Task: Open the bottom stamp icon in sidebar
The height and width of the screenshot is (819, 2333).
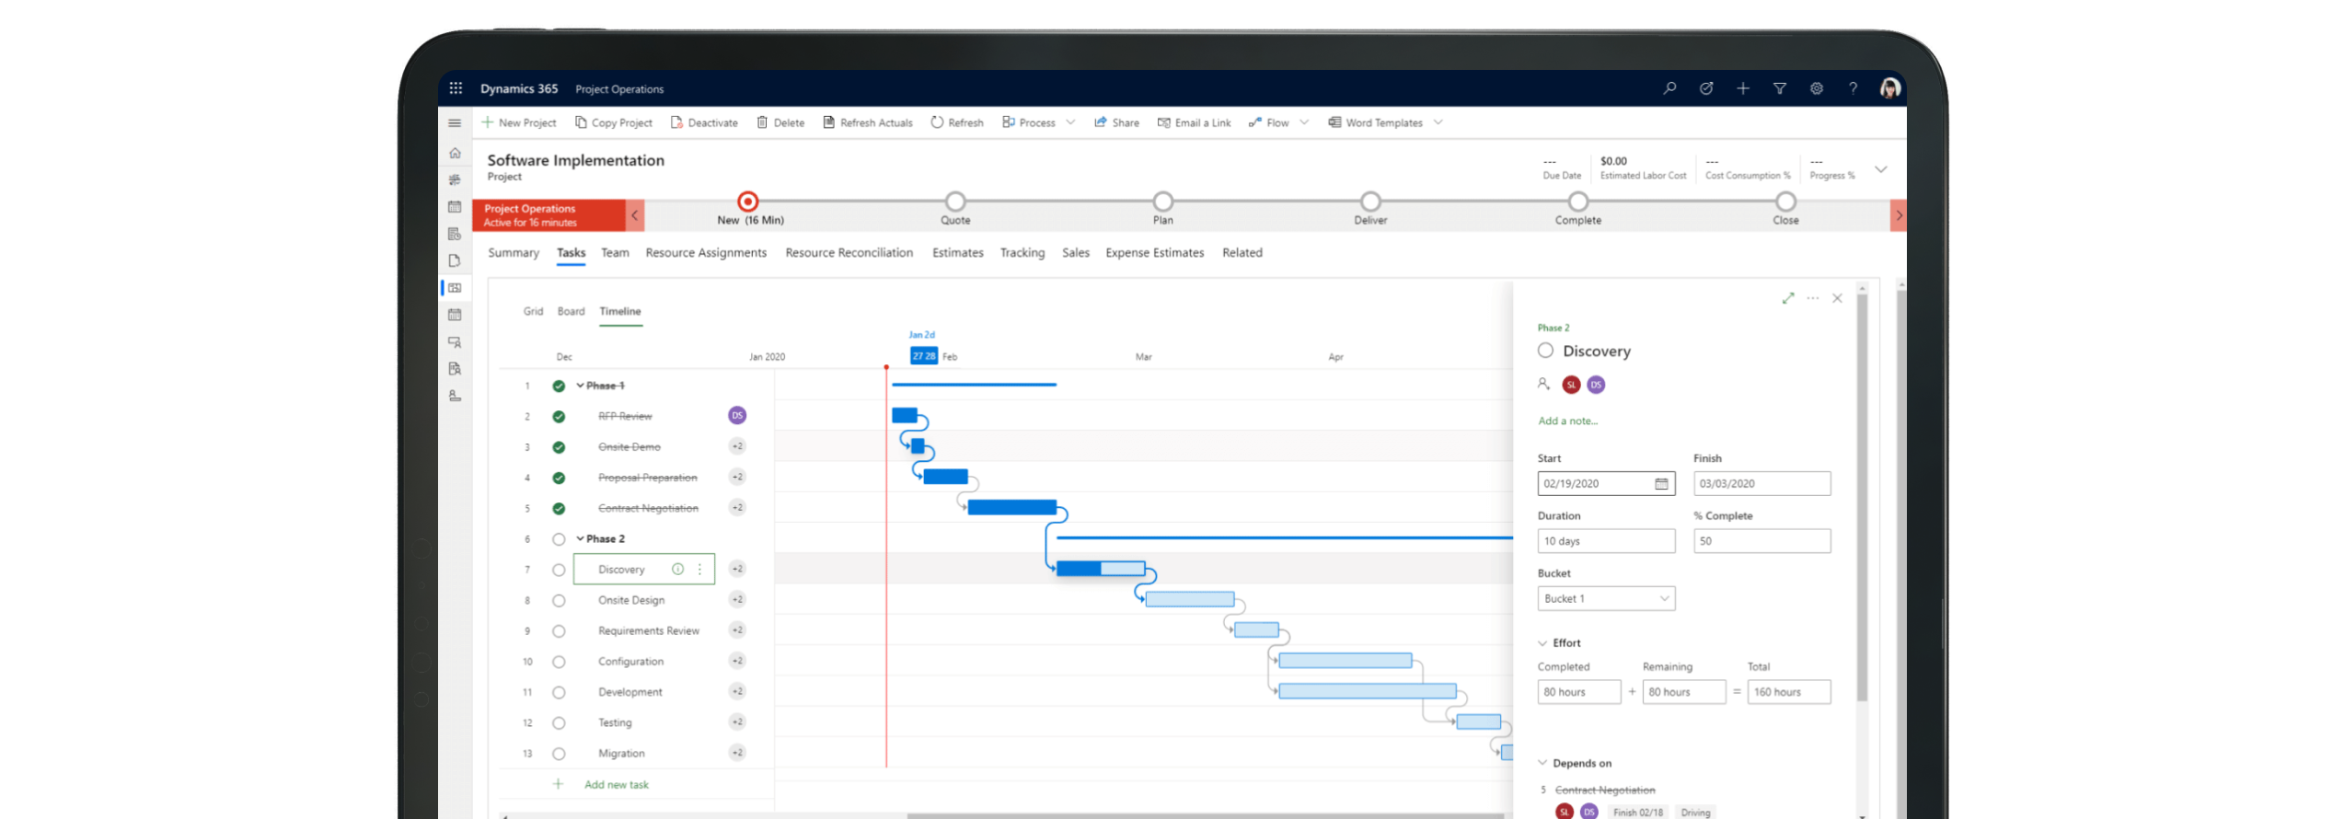Action: coord(455,396)
